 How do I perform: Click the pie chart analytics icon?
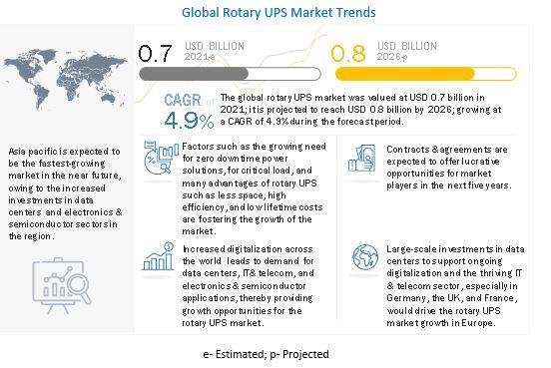161,158
